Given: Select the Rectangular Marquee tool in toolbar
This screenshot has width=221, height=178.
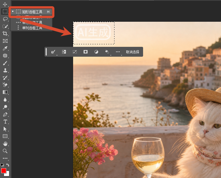Looking at the screenshot, I should (x=5, y=12).
